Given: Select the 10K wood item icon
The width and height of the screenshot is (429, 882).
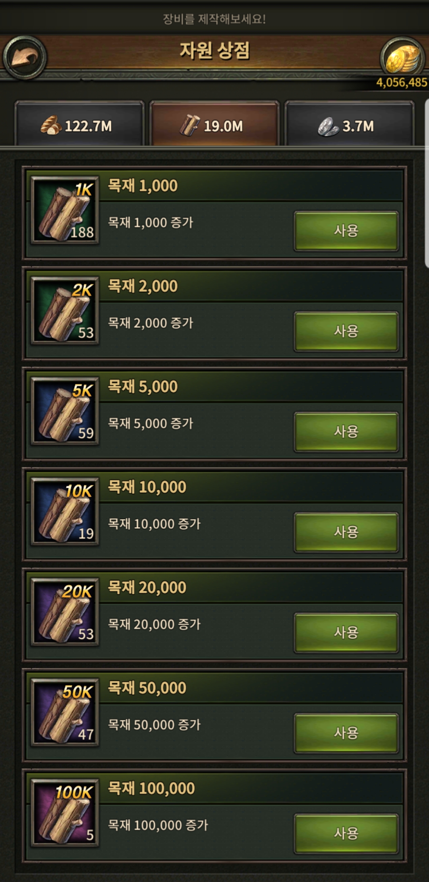Looking at the screenshot, I should click(65, 511).
